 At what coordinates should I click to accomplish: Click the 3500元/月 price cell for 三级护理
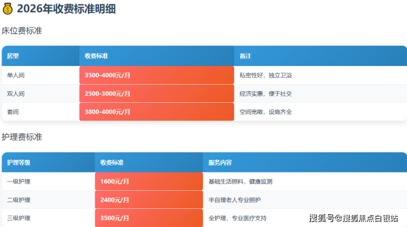click(x=114, y=218)
